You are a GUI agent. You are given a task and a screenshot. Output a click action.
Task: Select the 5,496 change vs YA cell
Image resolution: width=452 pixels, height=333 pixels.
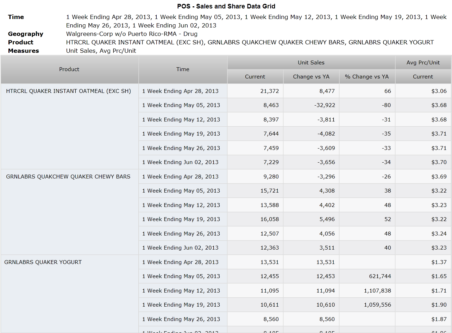311,219
